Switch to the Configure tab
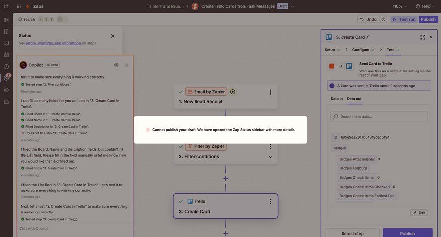Viewport: 441px width, 237px height. (x=363, y=50)
